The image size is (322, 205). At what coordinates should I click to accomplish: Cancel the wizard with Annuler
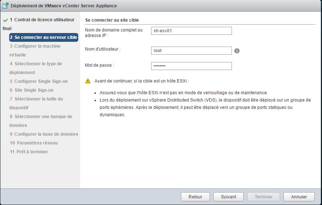[299, 197]
